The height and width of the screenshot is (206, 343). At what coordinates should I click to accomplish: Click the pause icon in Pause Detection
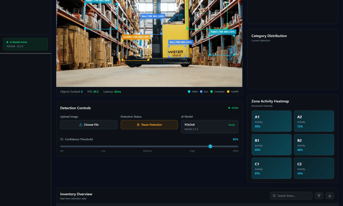(x=138, y=125)
